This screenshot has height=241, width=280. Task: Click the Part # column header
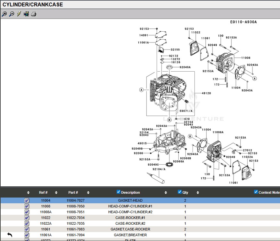click(x=73, y=192)
